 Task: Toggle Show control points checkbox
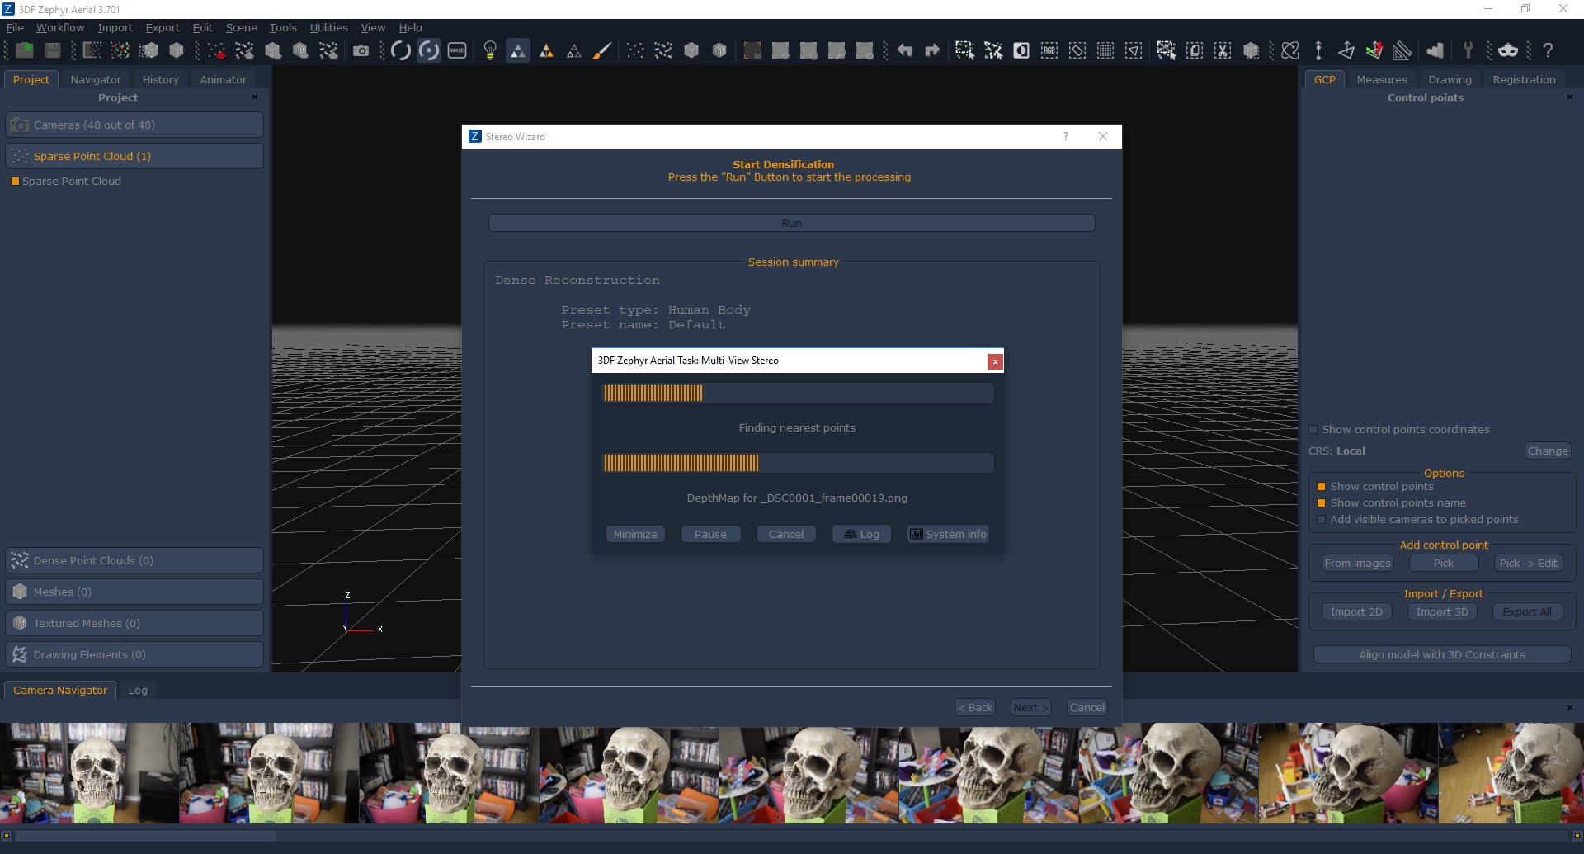point(1321,487)
